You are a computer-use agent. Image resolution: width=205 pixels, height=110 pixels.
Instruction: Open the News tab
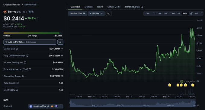100,7
